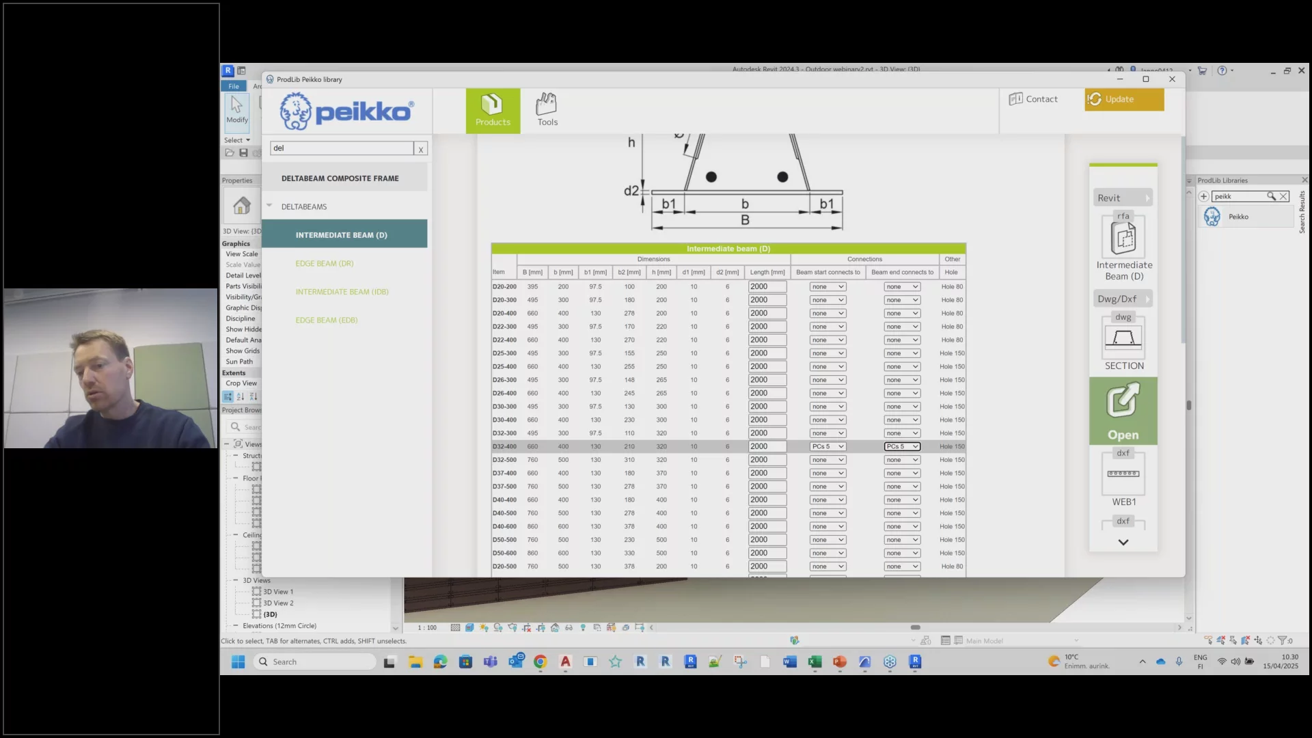Open File Explorer from taskbar
Viewport: 1312px width, 738px height.
(415, 661)
